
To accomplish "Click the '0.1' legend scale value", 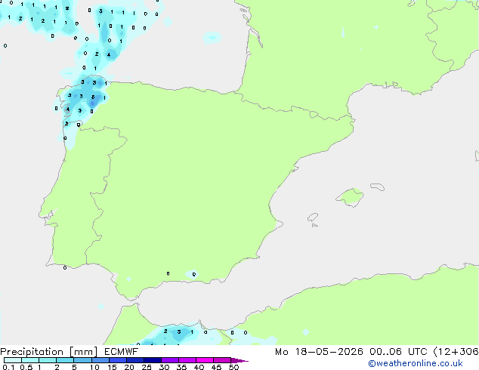I will 8,367.
